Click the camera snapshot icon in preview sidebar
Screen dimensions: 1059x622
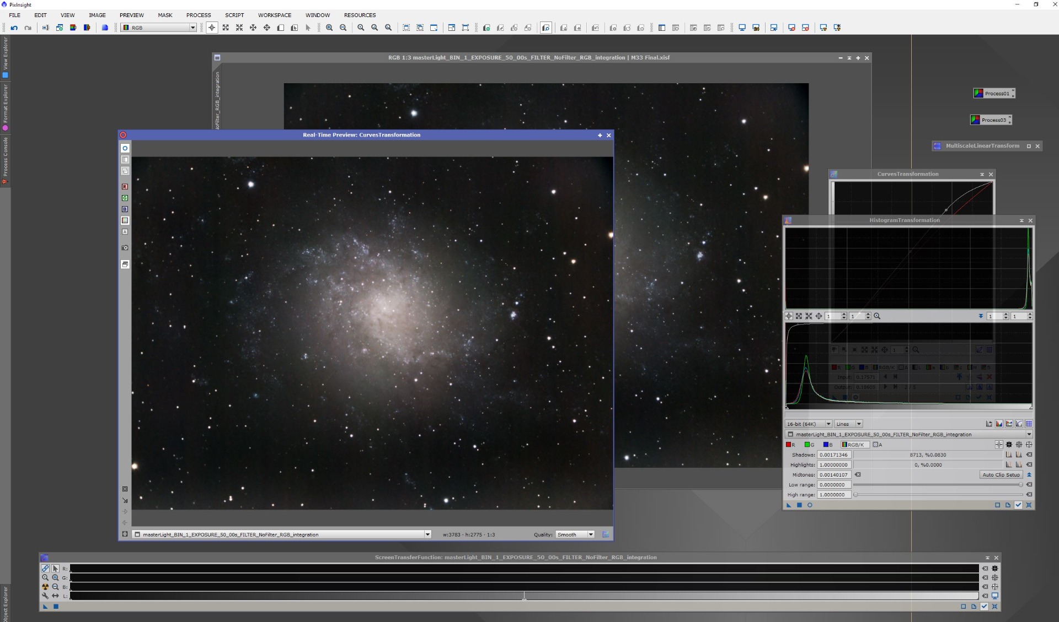[x=125, y=248]
